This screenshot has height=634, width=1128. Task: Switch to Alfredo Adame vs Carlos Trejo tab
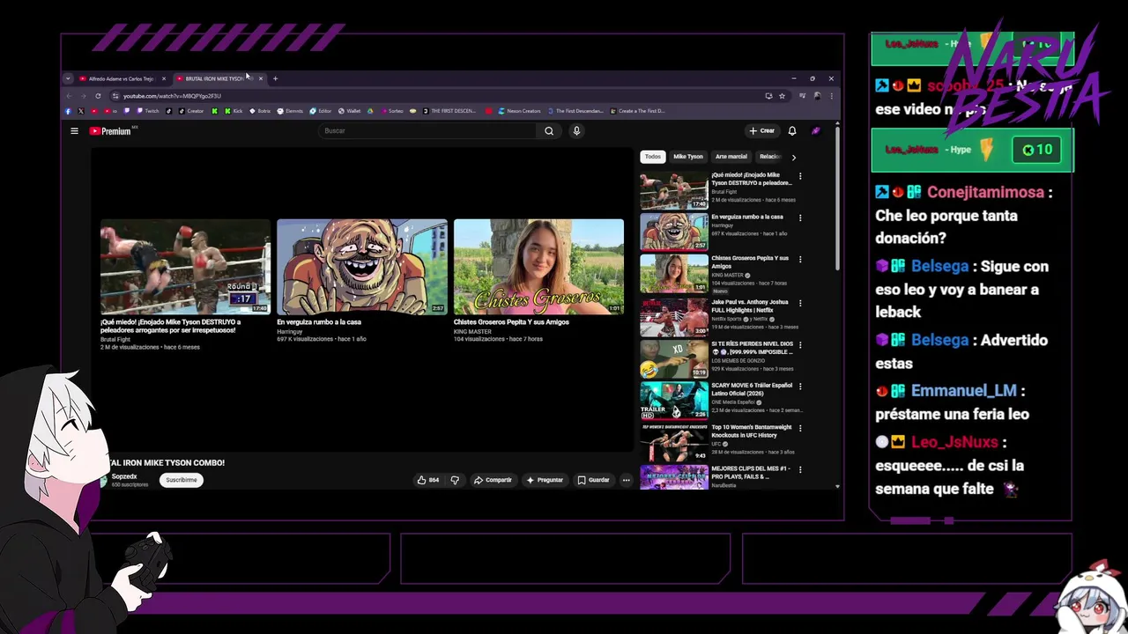[121, 78]
